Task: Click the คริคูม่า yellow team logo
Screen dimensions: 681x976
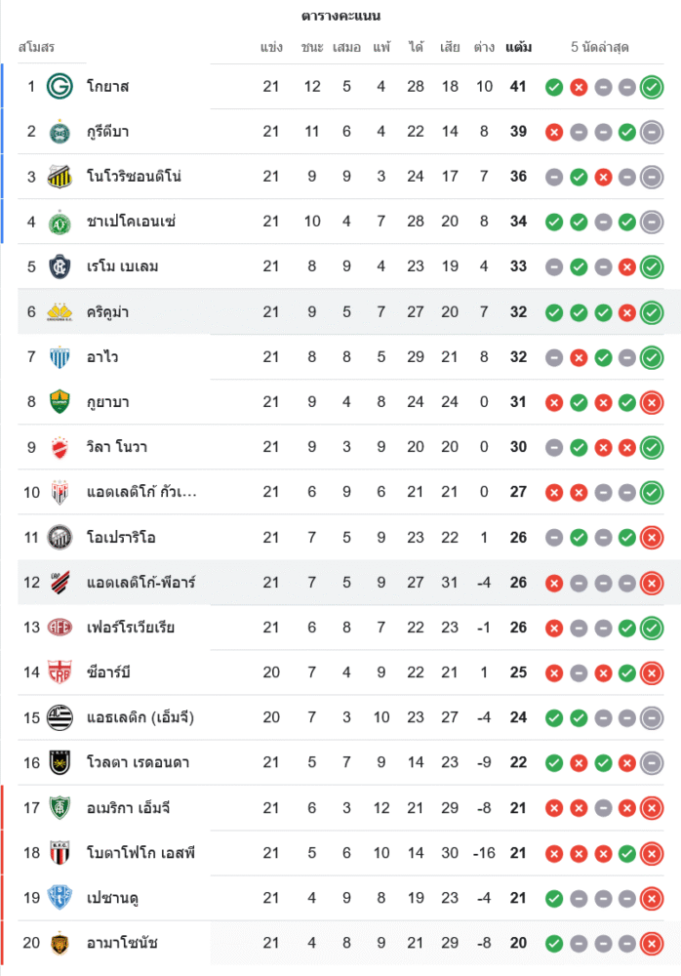Action: click(x=60, y=312)
